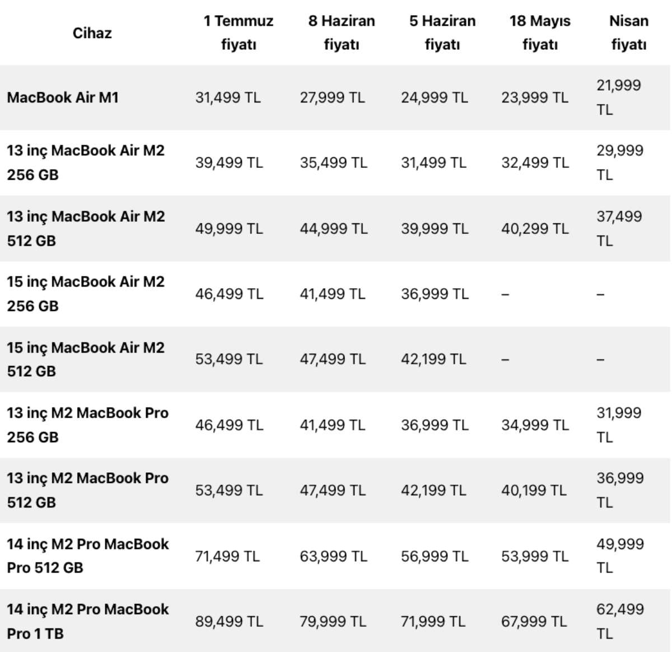Click the 1 Temmuz fiyatı column header
The width and height of the screenshot is (672, 652).
point(239,33)
